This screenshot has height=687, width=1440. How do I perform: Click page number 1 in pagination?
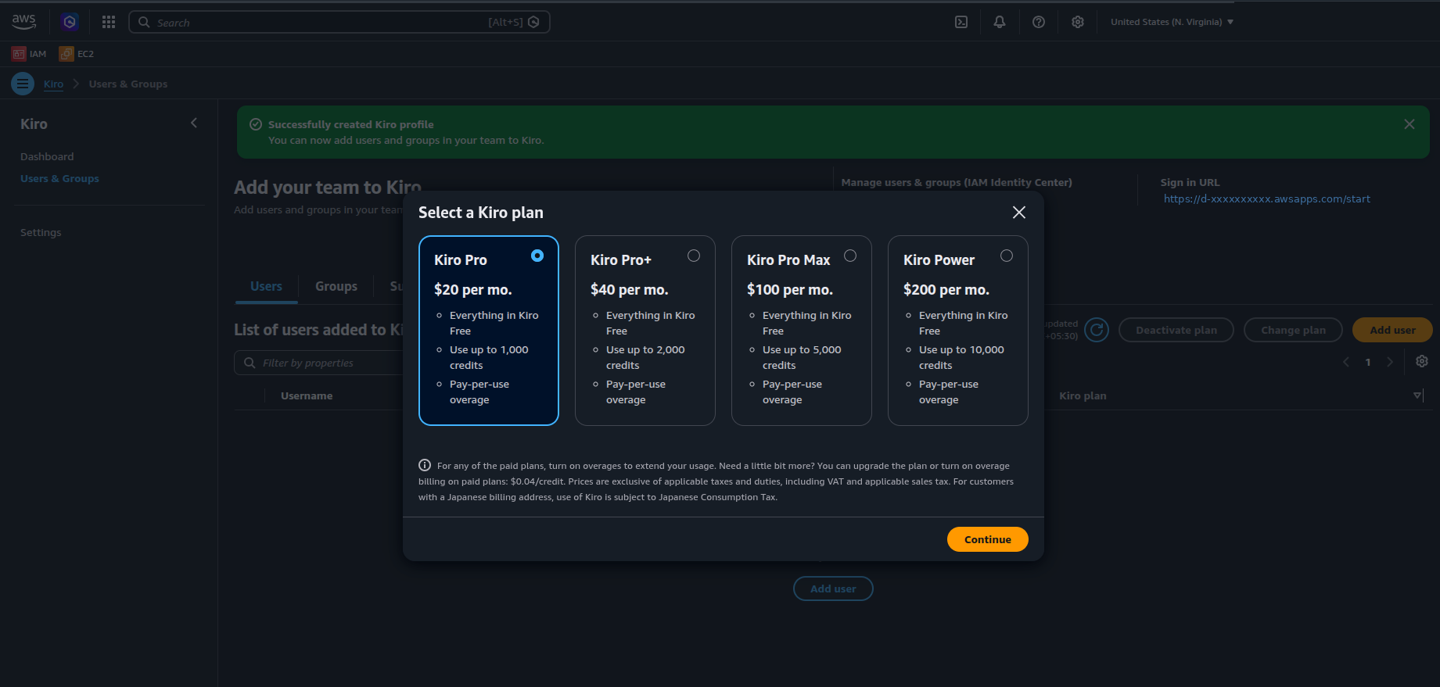[x=1368, y=362]
